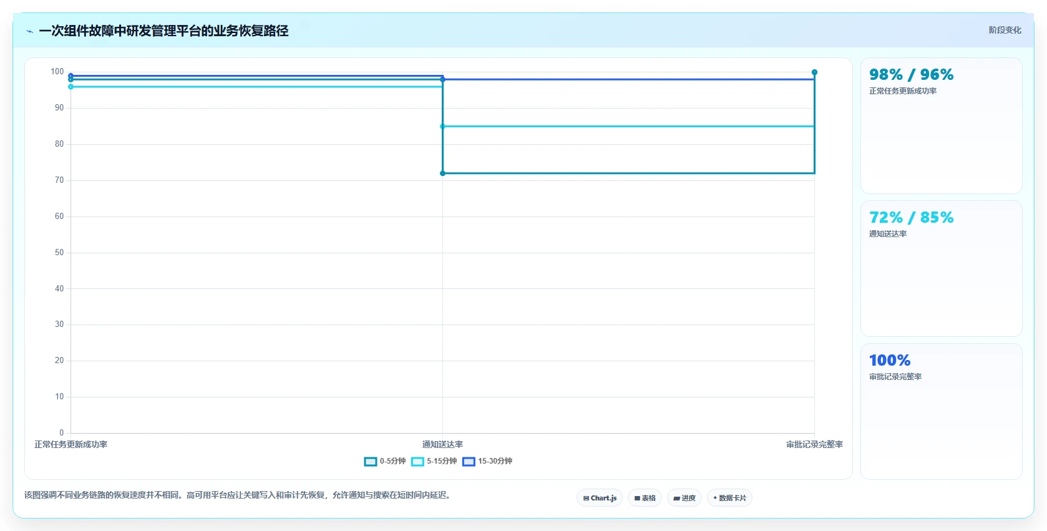Click the 正常任务更新成功率 card caption

click(903, 91)
